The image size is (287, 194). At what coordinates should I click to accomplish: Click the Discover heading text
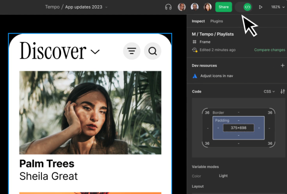(53, 51)
